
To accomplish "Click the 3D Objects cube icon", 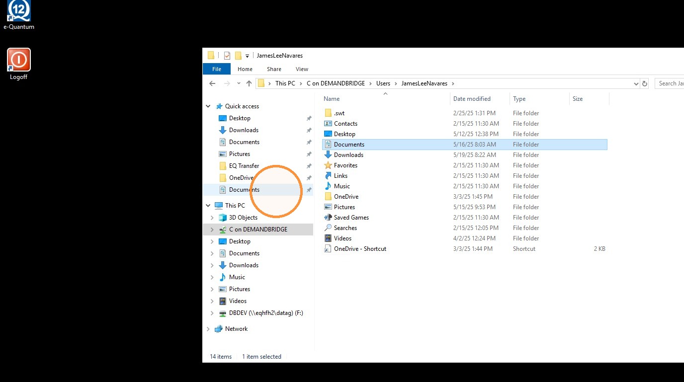I will [223, 218].
